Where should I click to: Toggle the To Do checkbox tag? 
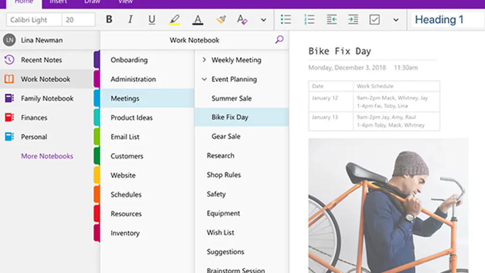(374, 20)
